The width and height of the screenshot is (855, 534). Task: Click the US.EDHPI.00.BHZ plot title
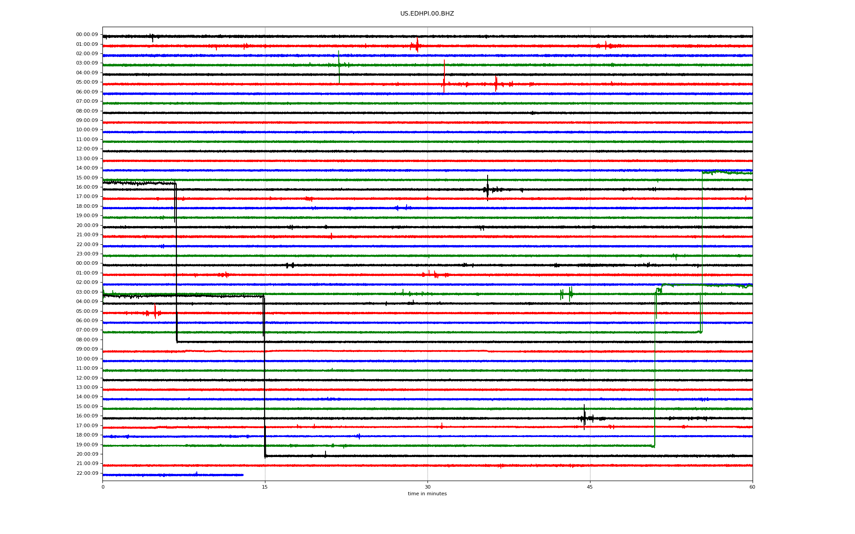pyautogui.click(x=427, y=14)
